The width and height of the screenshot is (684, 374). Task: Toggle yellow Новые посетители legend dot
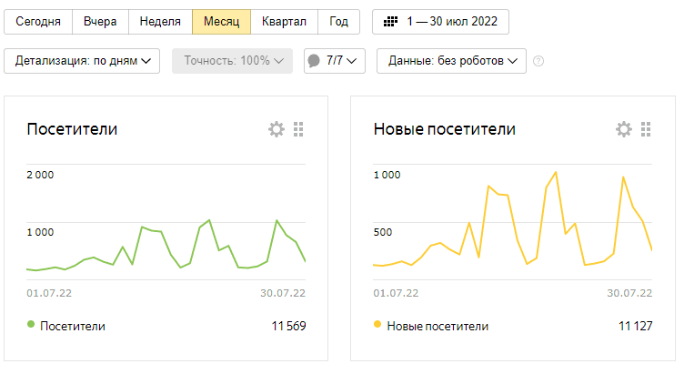[x=377, y=325]
